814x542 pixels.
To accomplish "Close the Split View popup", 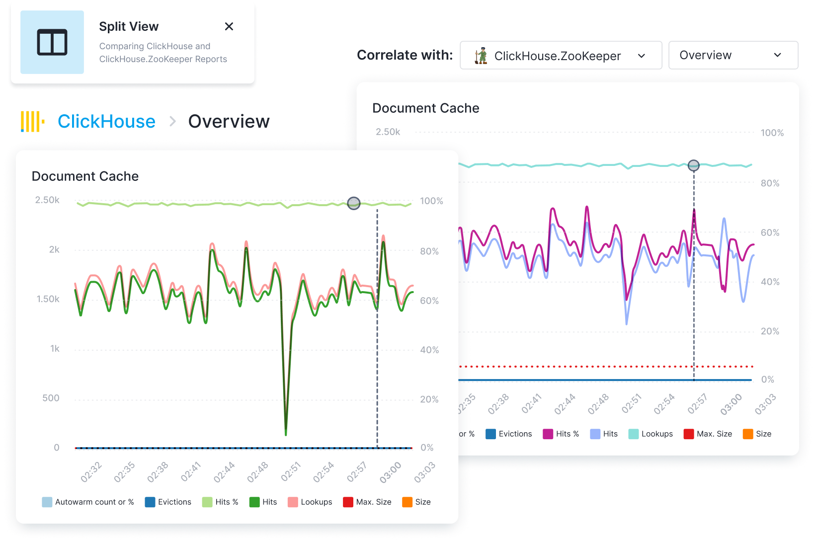I will (229, 26).
